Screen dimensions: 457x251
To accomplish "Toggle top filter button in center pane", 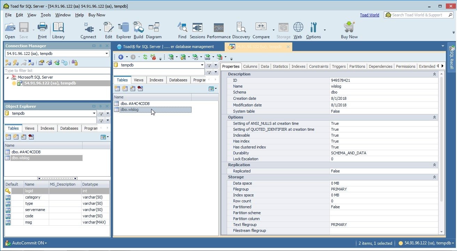I will [x=209, y=65].
